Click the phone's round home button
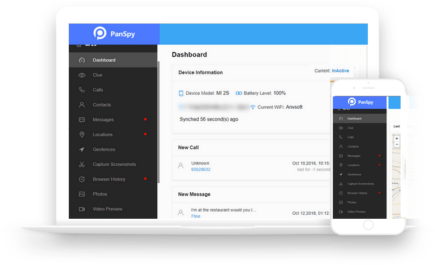Screen dimensions: 435x265 pyautogui.click(x=368, y=225)
